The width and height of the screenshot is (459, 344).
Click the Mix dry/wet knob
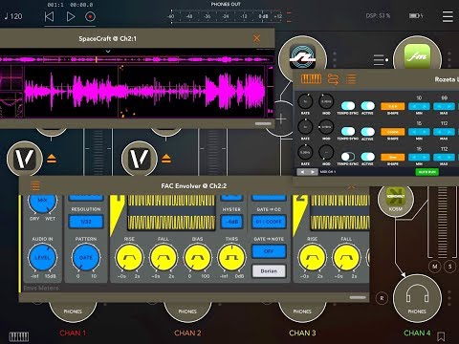(x=42, y=203)
